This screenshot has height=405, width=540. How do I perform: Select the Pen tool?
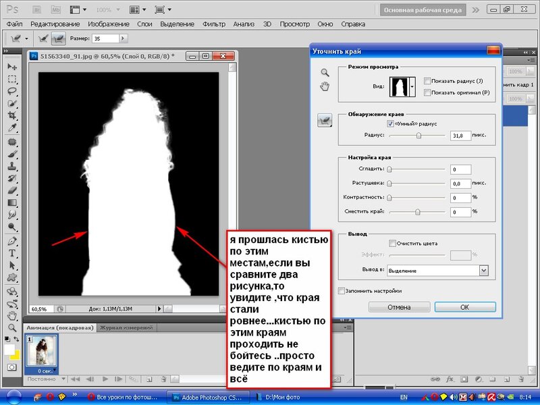point(12,241)
